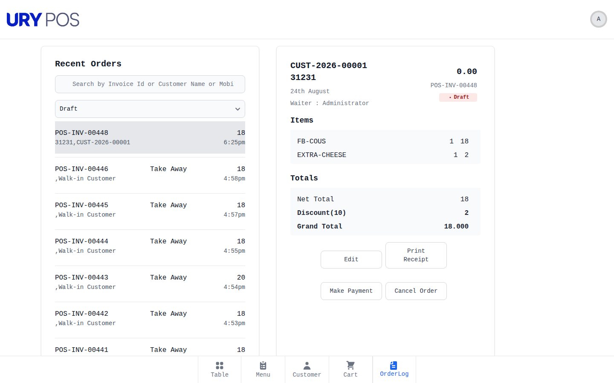Click Cancel Order button
This screenshot has height=383, width=614.
416,291
